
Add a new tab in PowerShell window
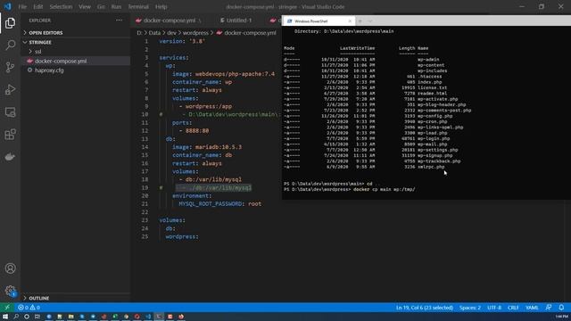click(x=360, y=21)
